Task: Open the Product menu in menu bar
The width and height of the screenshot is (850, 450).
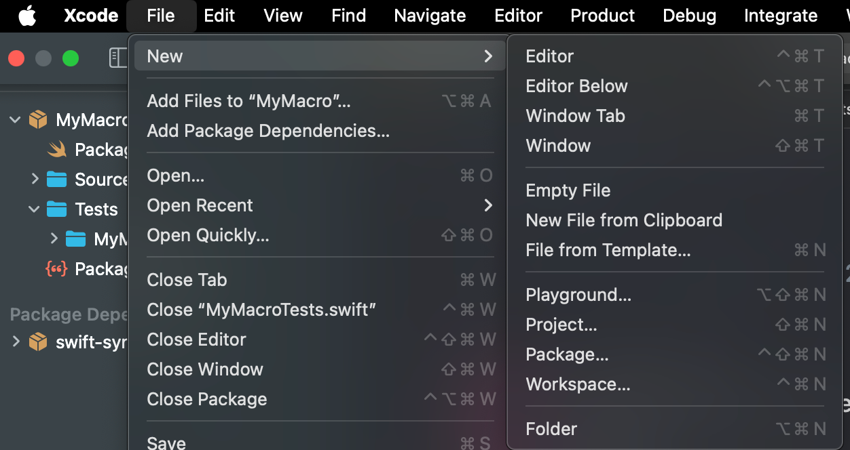Action: click(602, 16)
